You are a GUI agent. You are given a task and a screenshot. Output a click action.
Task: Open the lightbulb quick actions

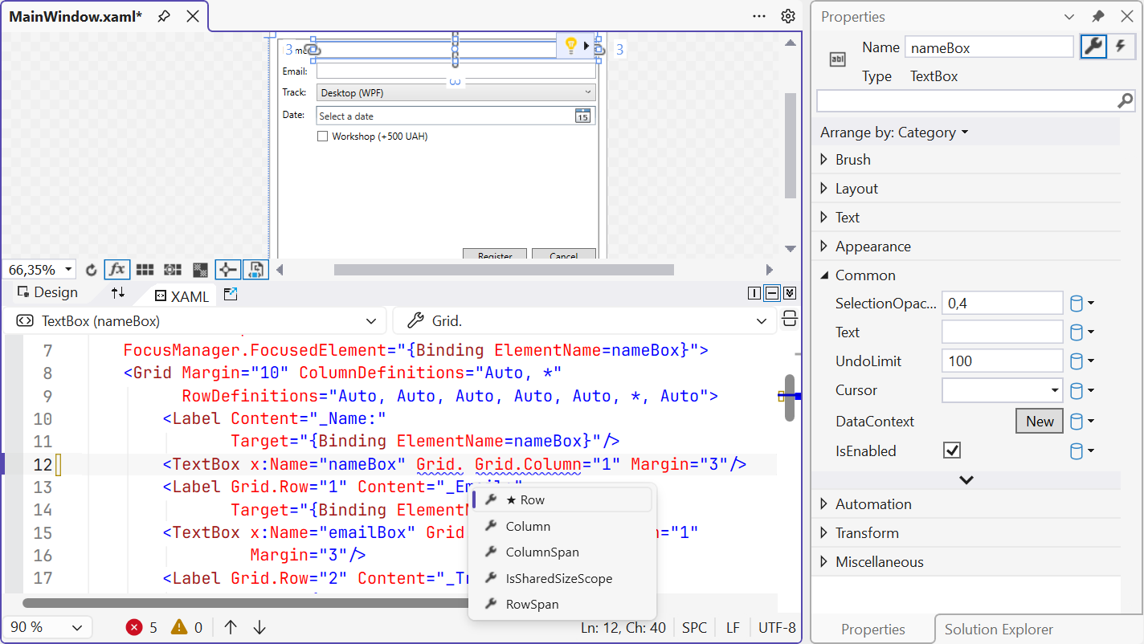pos(571,46)
